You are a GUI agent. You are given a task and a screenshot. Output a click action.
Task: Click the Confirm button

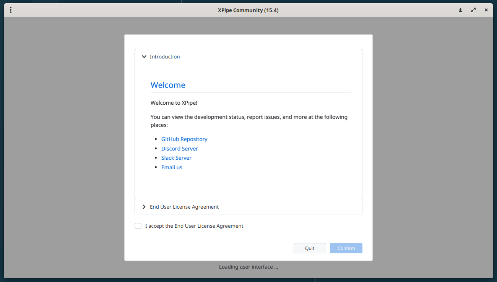point(346,248)
